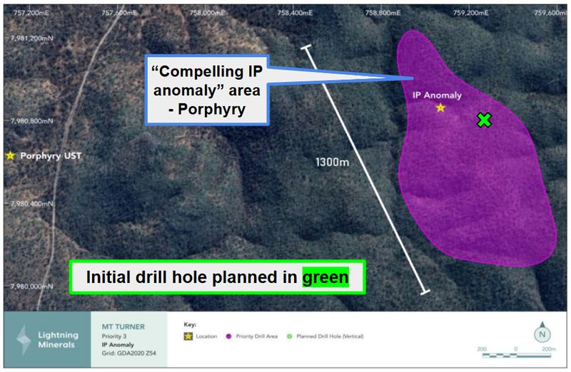This screenshot has width=571, height=372.
Task: Click the 1300m distance label
Action: tap(332, 162)
